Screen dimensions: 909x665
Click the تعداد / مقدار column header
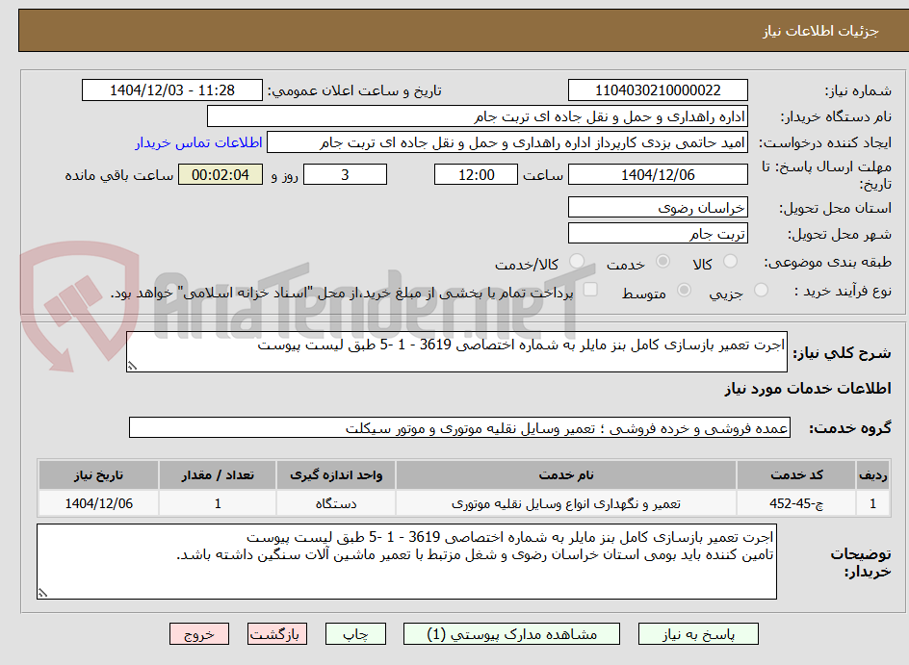218,475
